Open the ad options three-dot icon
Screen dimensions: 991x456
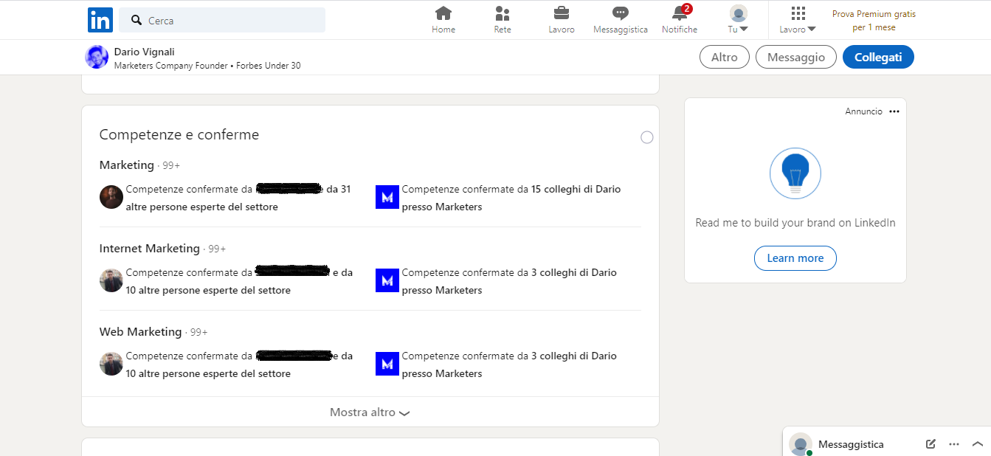pos(894,111)
